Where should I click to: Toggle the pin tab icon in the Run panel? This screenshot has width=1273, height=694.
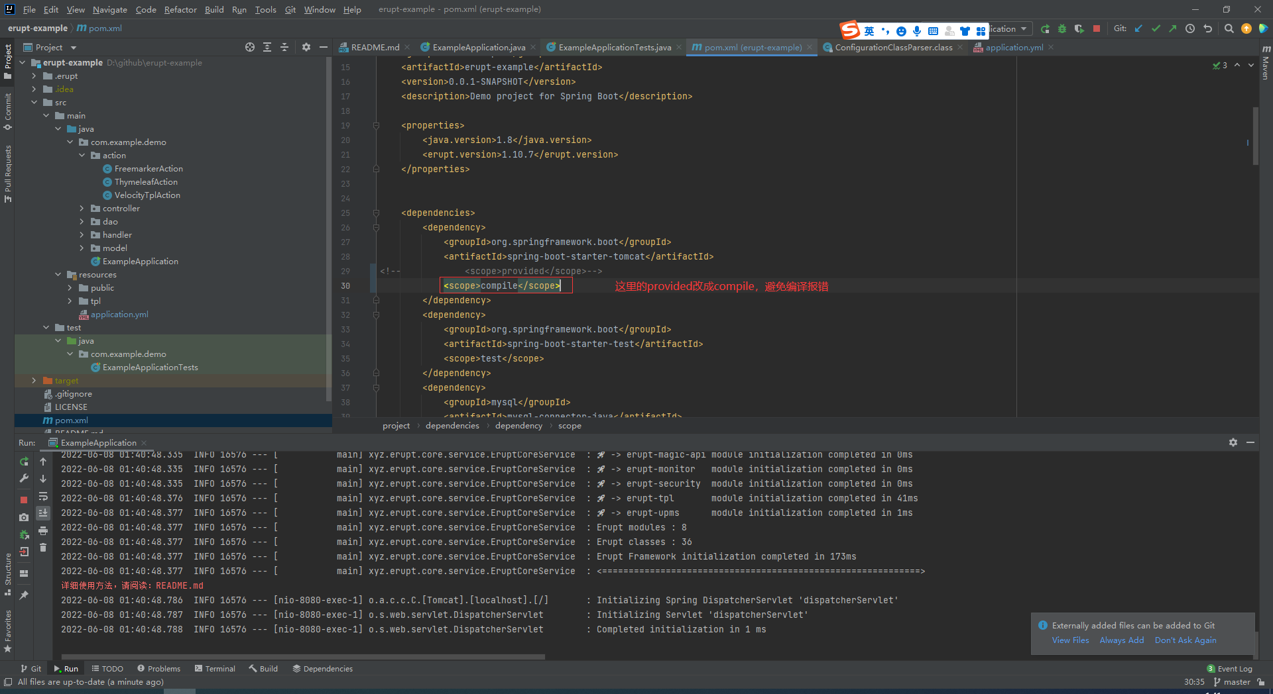pyautogui.click(x=24, y=595)
